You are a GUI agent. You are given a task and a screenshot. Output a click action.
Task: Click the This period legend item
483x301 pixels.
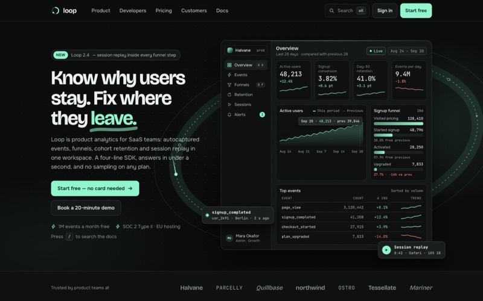pos(326,111)
